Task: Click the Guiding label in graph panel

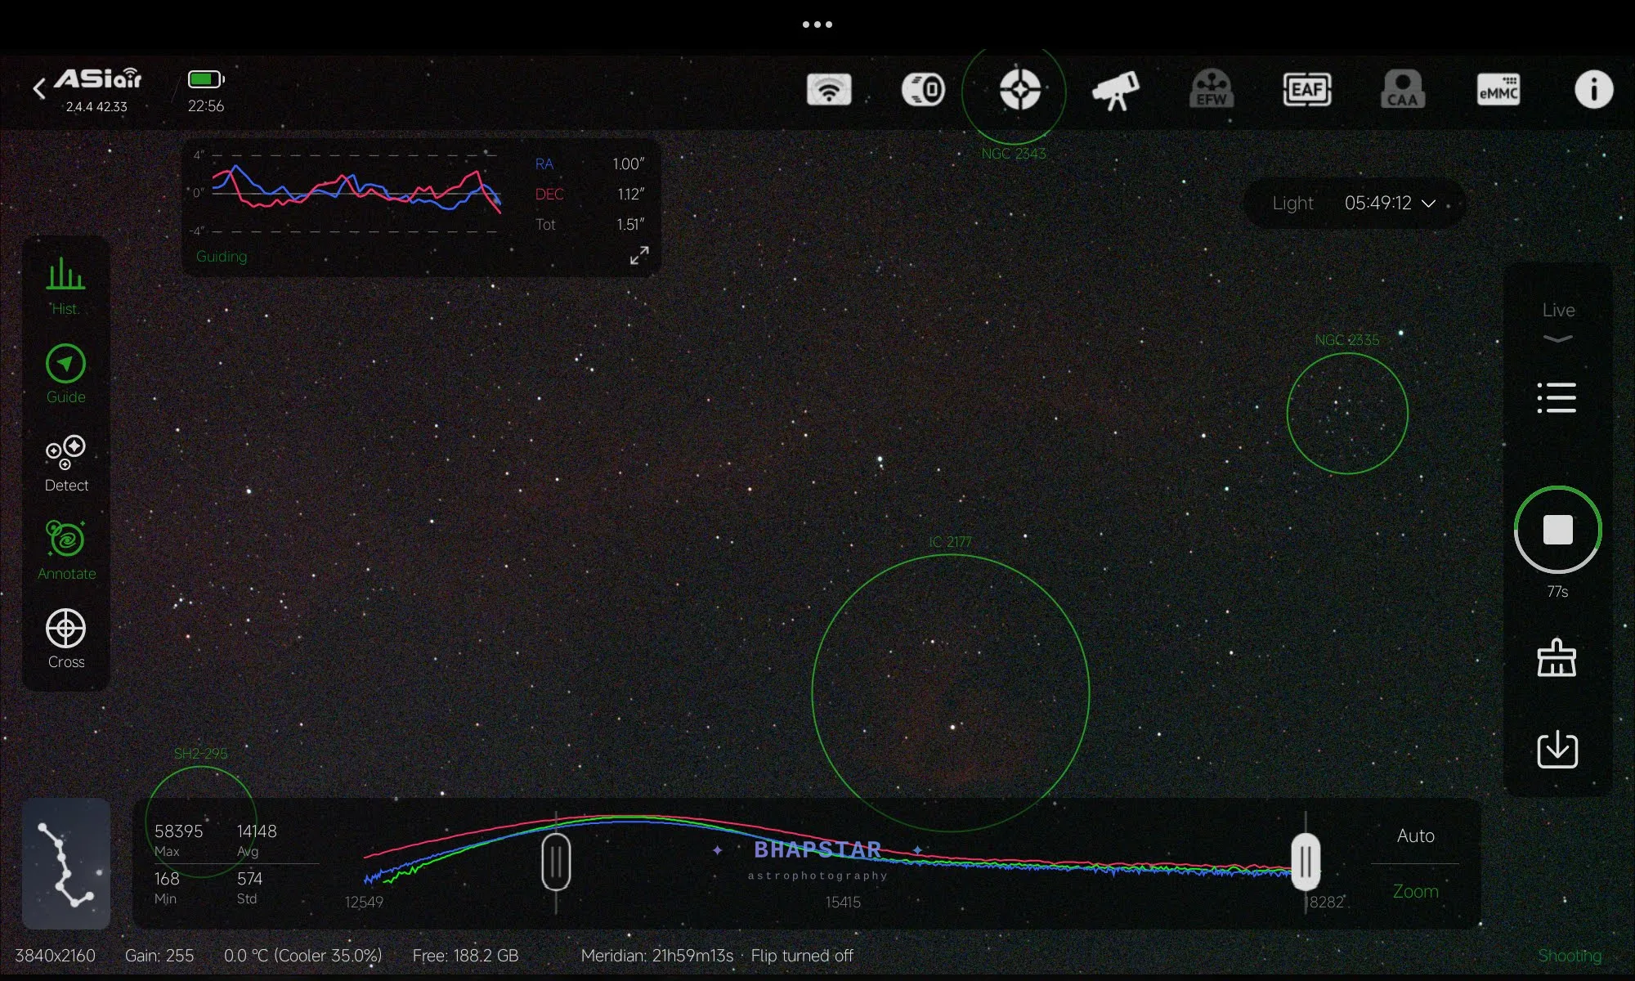Action: click(222, 256)
